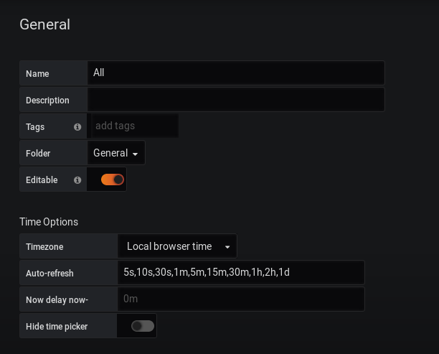Click the Name field label

37,74
